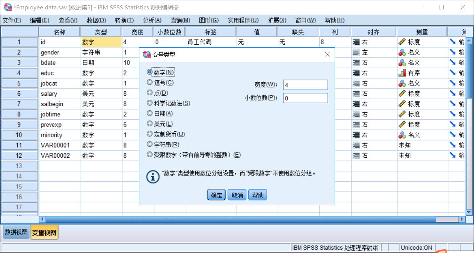The height and width of the screenshot is (253, 474).
Task: Open the 直销(M) menu
Action: (x=180, y=20)
